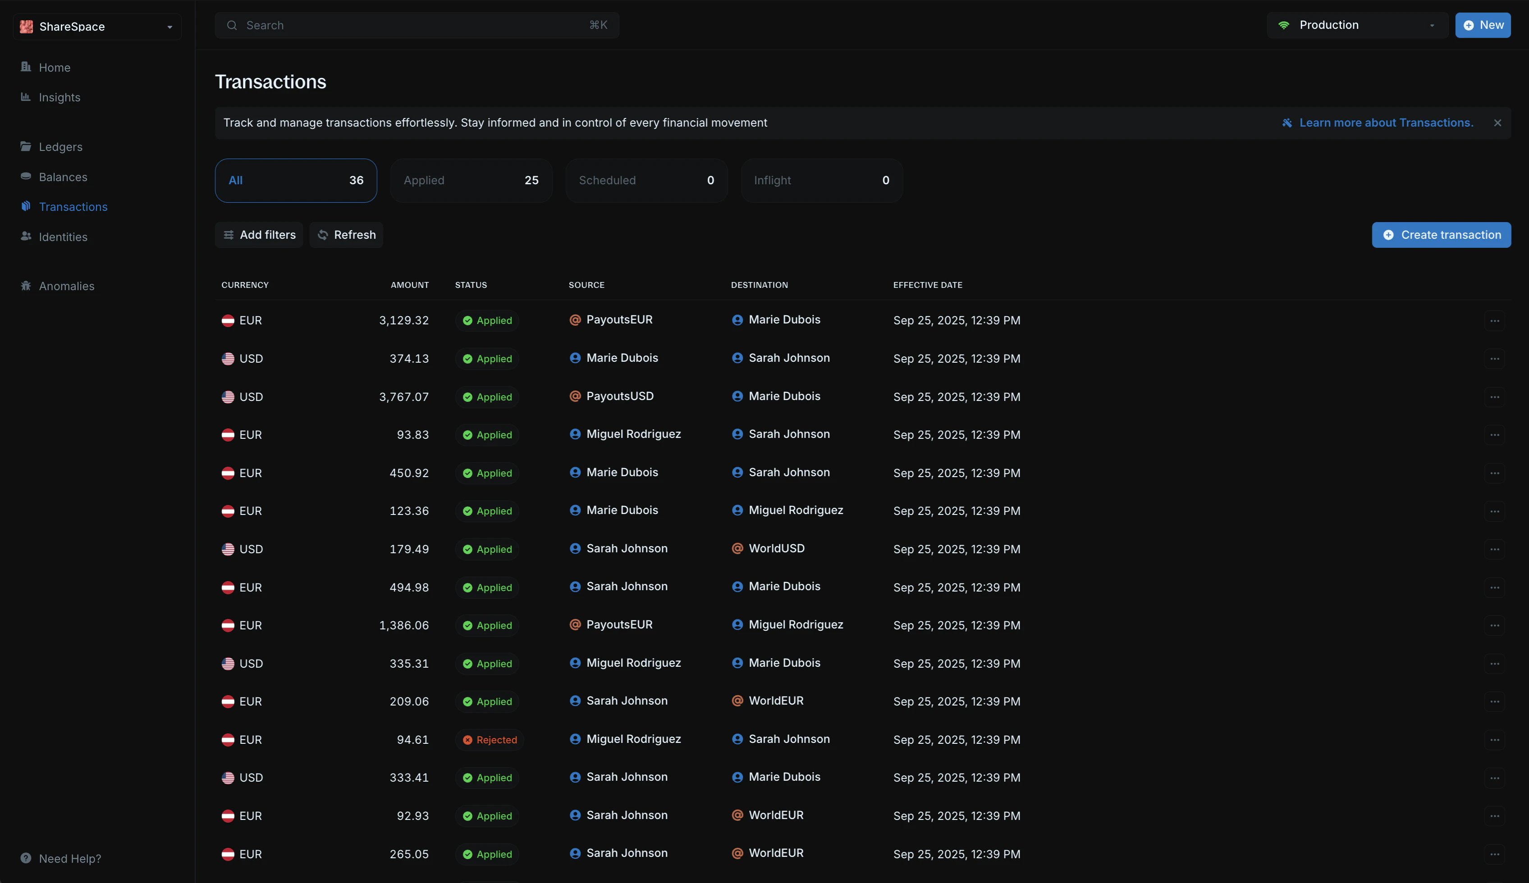Screen dimensions: 1529x883
Task: Click PayoutsUSD source name
Action: tap(619, 396)
